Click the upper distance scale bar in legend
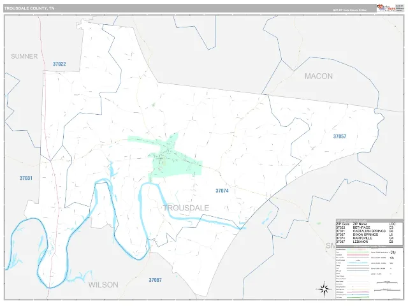The image size is (408, 306). [387, 282]
